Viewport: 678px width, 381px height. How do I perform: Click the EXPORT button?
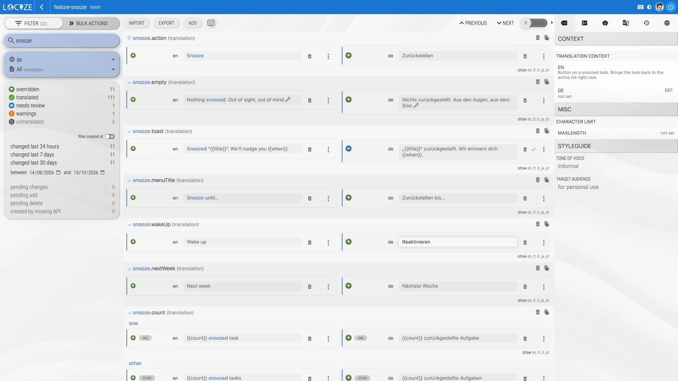[166, 23]
